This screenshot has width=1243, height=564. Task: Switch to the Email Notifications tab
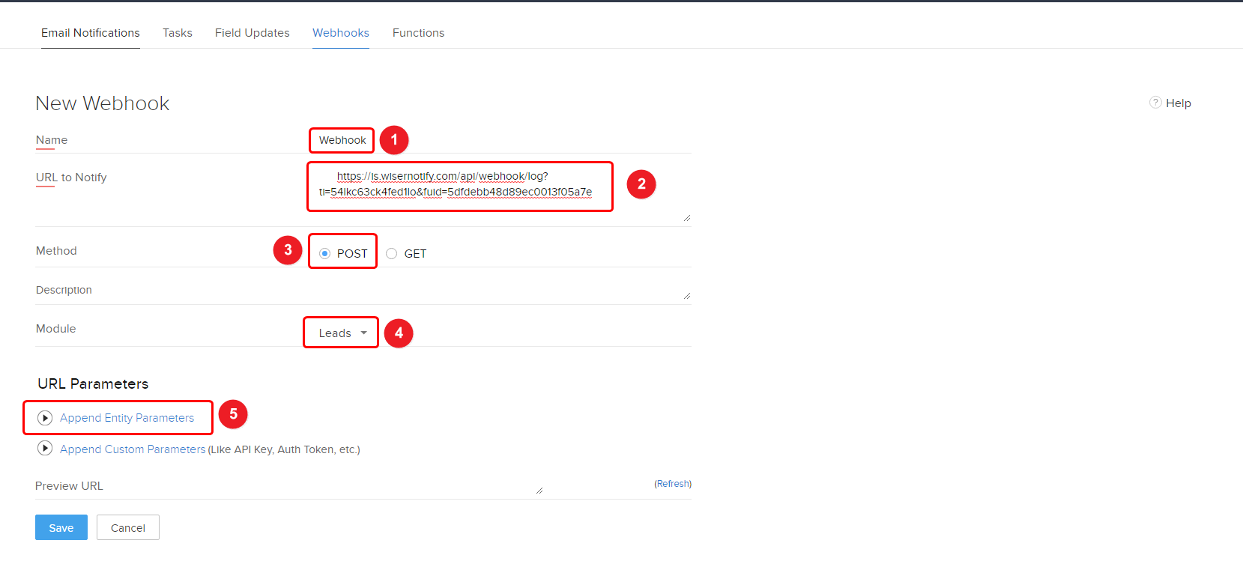91,33
